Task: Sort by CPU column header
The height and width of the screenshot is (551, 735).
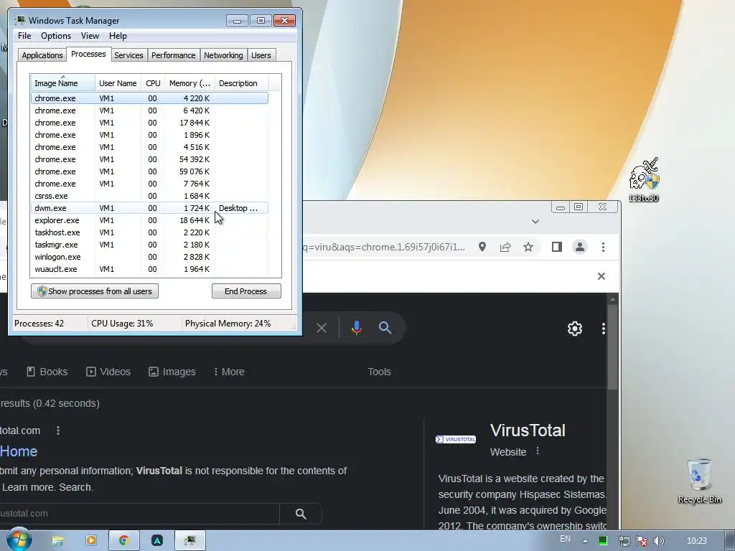Action: coord(153,83)
